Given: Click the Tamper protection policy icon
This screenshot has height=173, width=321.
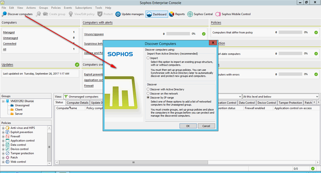Looking at the screenshot, I should click(x=8, y=153).
